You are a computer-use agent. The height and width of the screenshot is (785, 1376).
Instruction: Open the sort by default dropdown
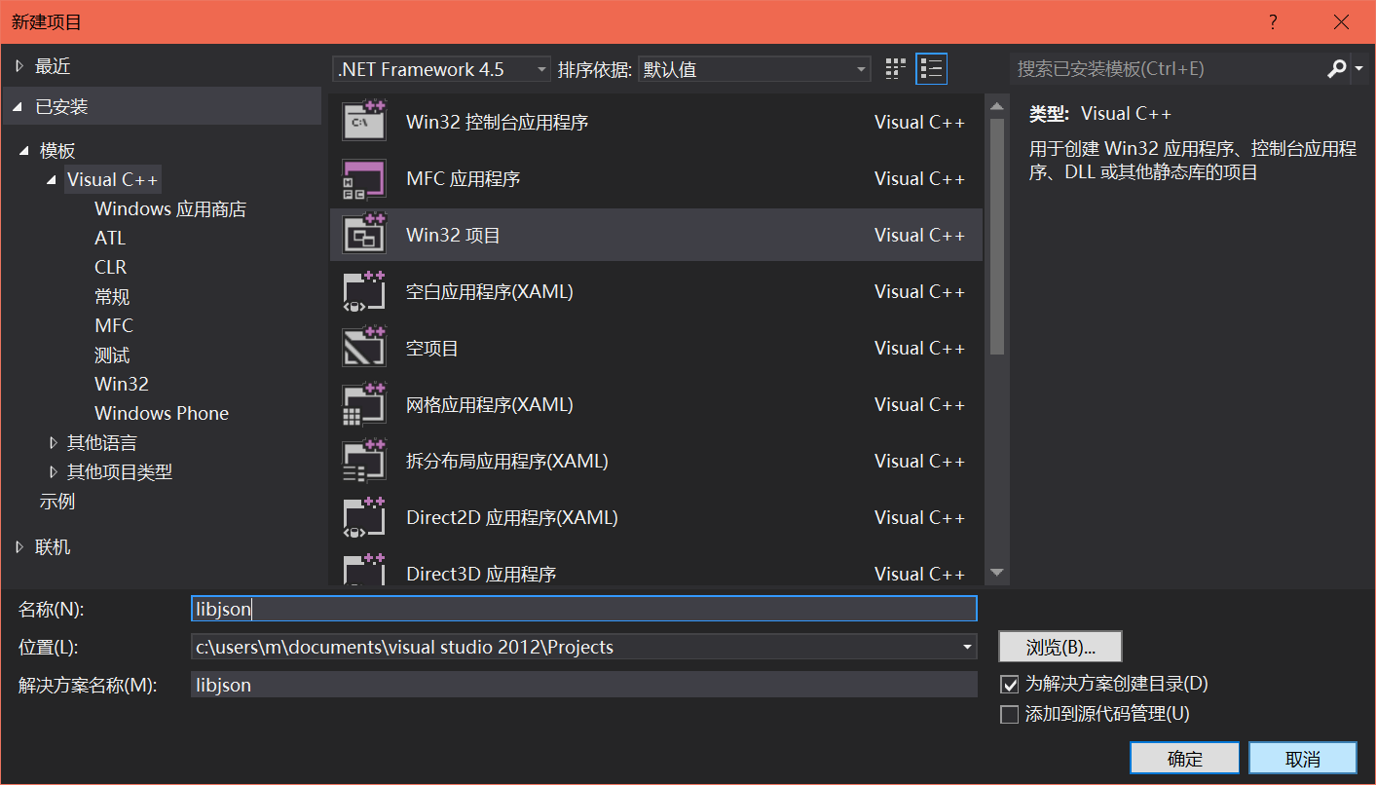click(x=754, y=69)
